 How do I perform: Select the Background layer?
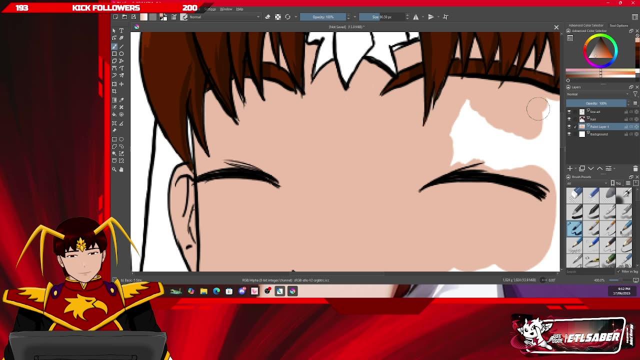click(x=598, y=134)
